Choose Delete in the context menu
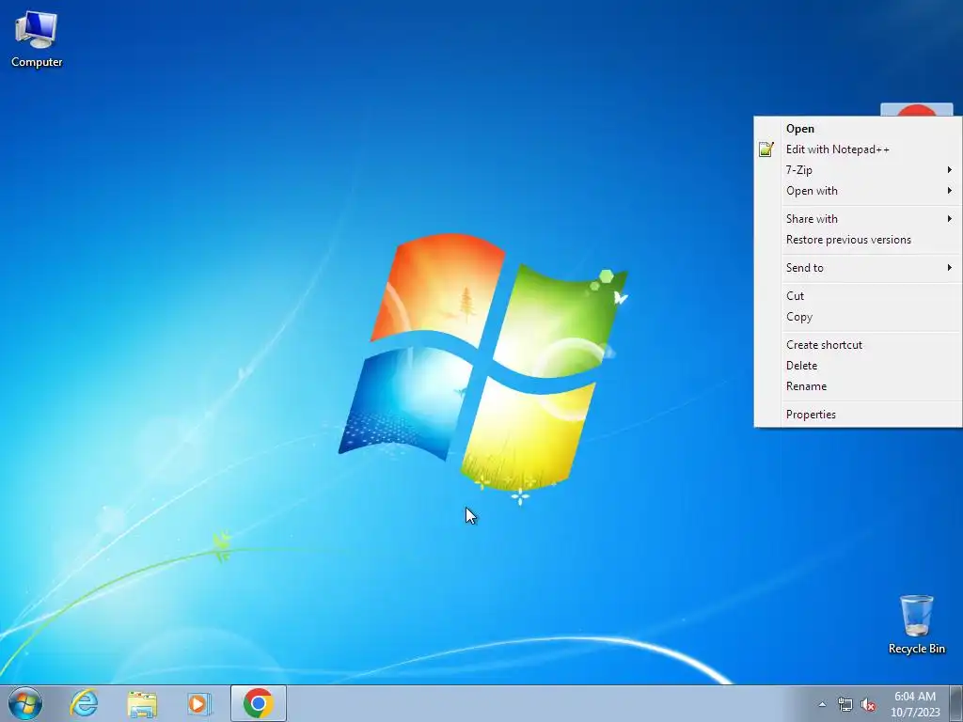963x722 pixels. pyautogui.click(x=859, y=366)
